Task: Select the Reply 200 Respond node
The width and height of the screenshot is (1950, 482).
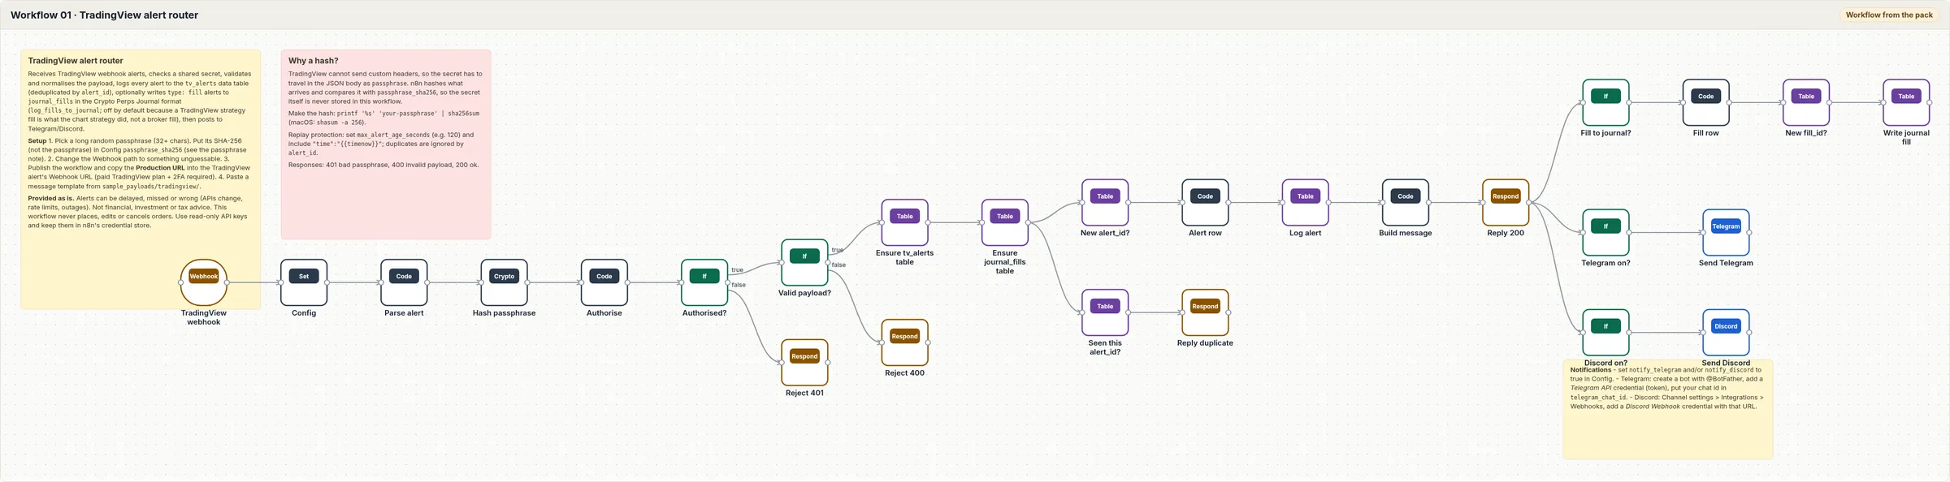Action: [x=1506, y=202]
